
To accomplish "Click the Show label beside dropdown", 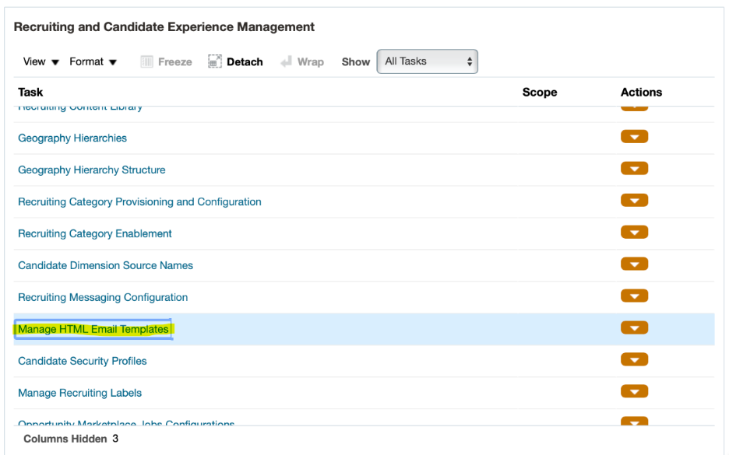I will click(356, 61).
